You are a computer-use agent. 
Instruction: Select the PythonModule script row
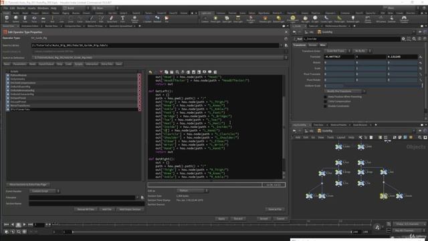72,75
